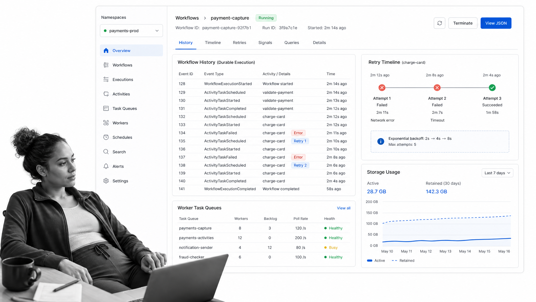Click the Busy health status
Viewport: 536px width, 302px height.
click(x=331, y=247)
